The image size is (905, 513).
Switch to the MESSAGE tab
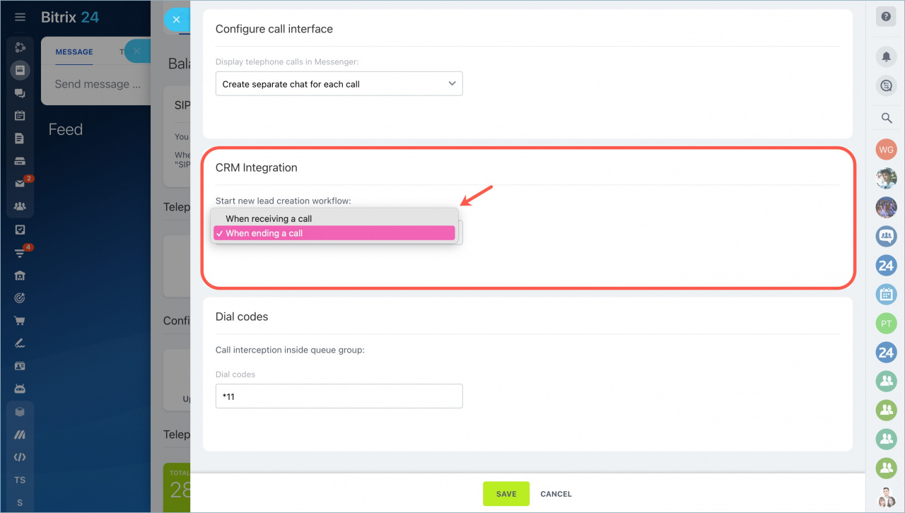point(74,52)
